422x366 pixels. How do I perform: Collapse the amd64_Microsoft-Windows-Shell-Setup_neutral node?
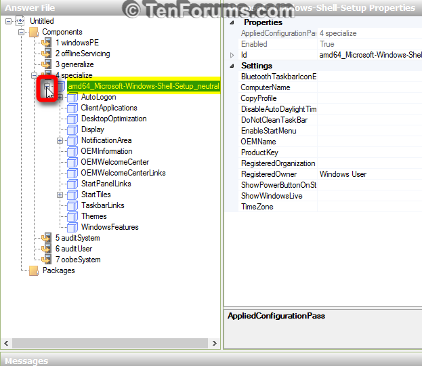[47, 86]
